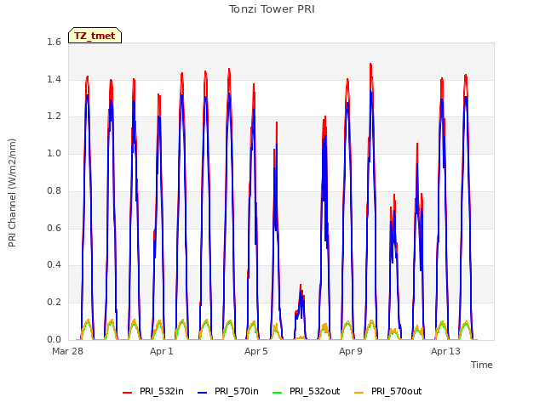Click the 0.4 y-axis tick label
The width and height of the screenshot is (545, 408).
click(54, 264)
